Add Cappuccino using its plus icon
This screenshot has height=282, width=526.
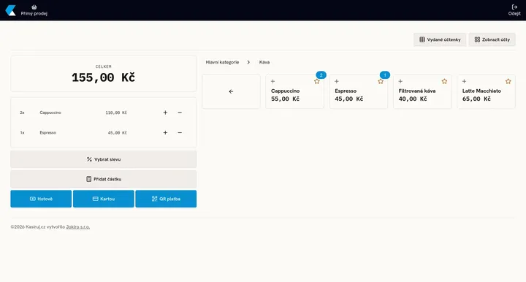coord(272,81)
